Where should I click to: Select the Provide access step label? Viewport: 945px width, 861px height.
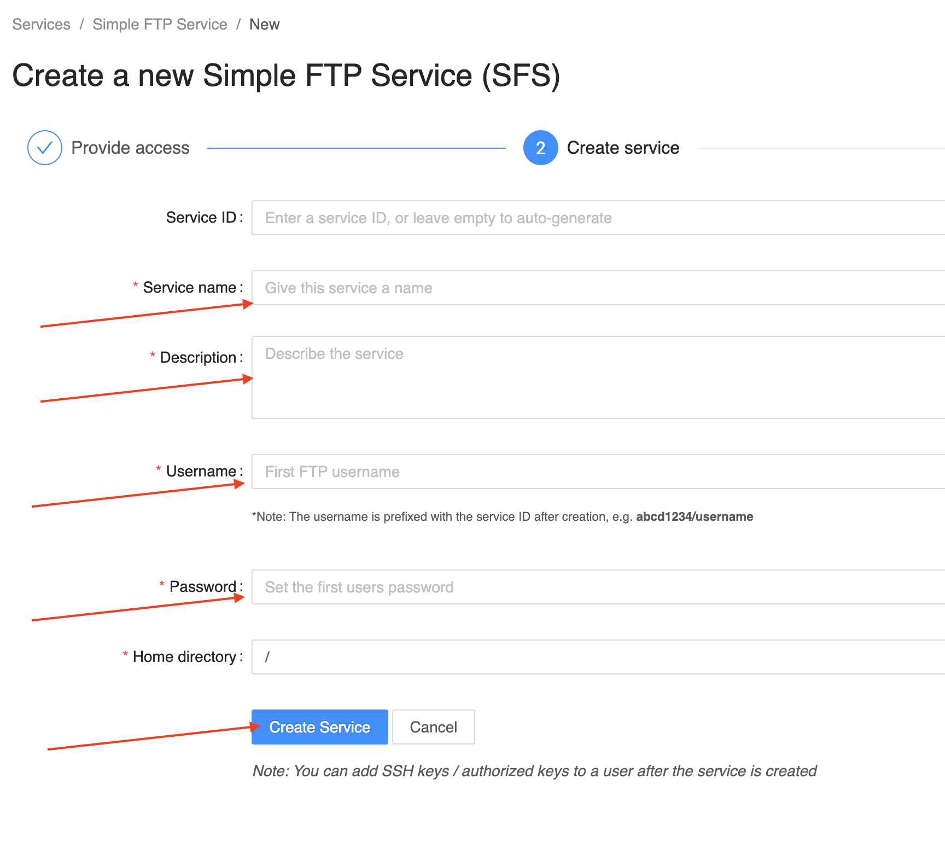point(130,148)
